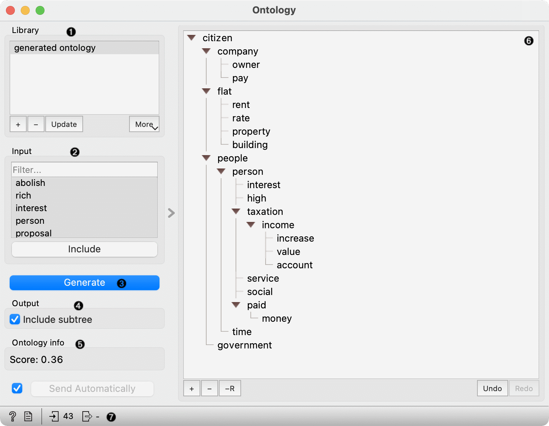Image resolution: width=549 pixels, height=426 pixels.
Task: Open the More dropdown in the Library panel
Action: (x=144, y=124)
